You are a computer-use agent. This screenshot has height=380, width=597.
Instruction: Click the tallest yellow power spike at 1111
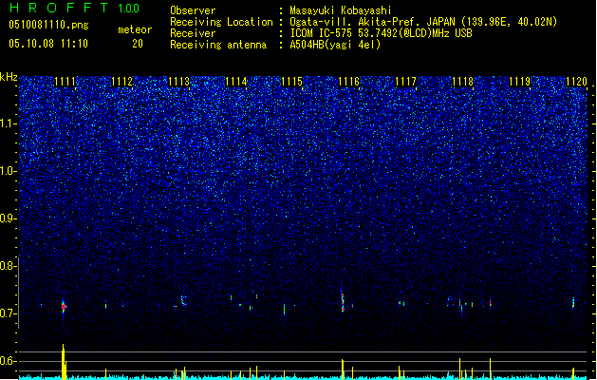(x=64, y=362)
